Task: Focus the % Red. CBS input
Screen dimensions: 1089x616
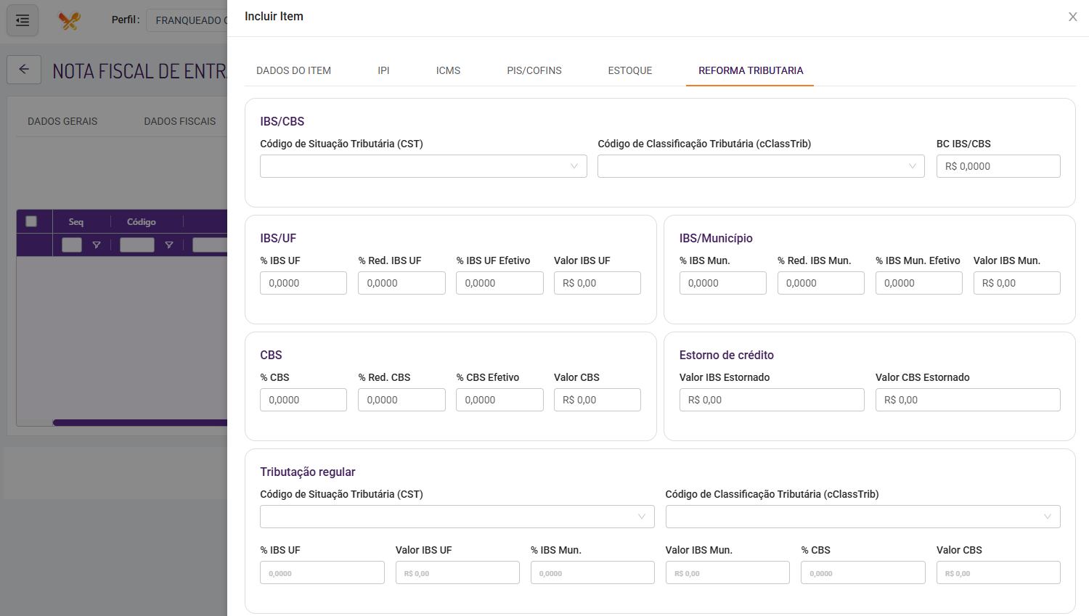Action: [x=401, y=400]
